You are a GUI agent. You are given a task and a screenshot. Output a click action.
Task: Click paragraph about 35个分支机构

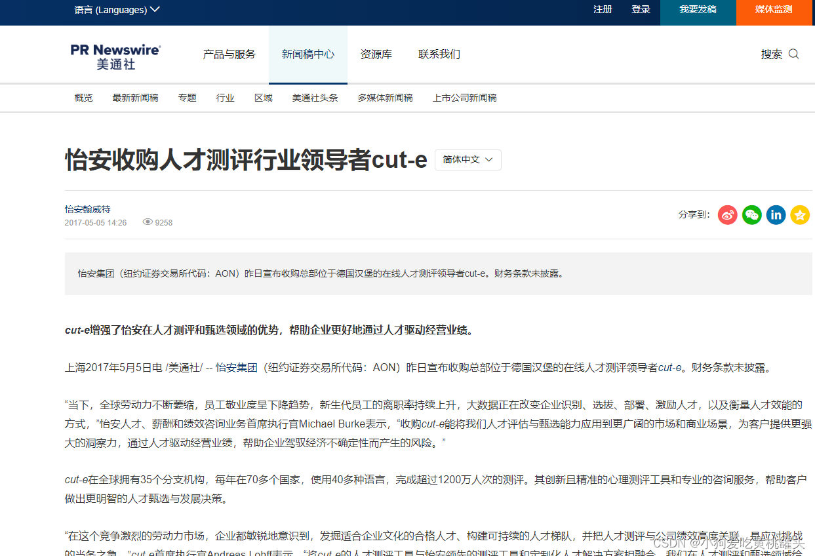pyautogui.click(x=436, y=489)
